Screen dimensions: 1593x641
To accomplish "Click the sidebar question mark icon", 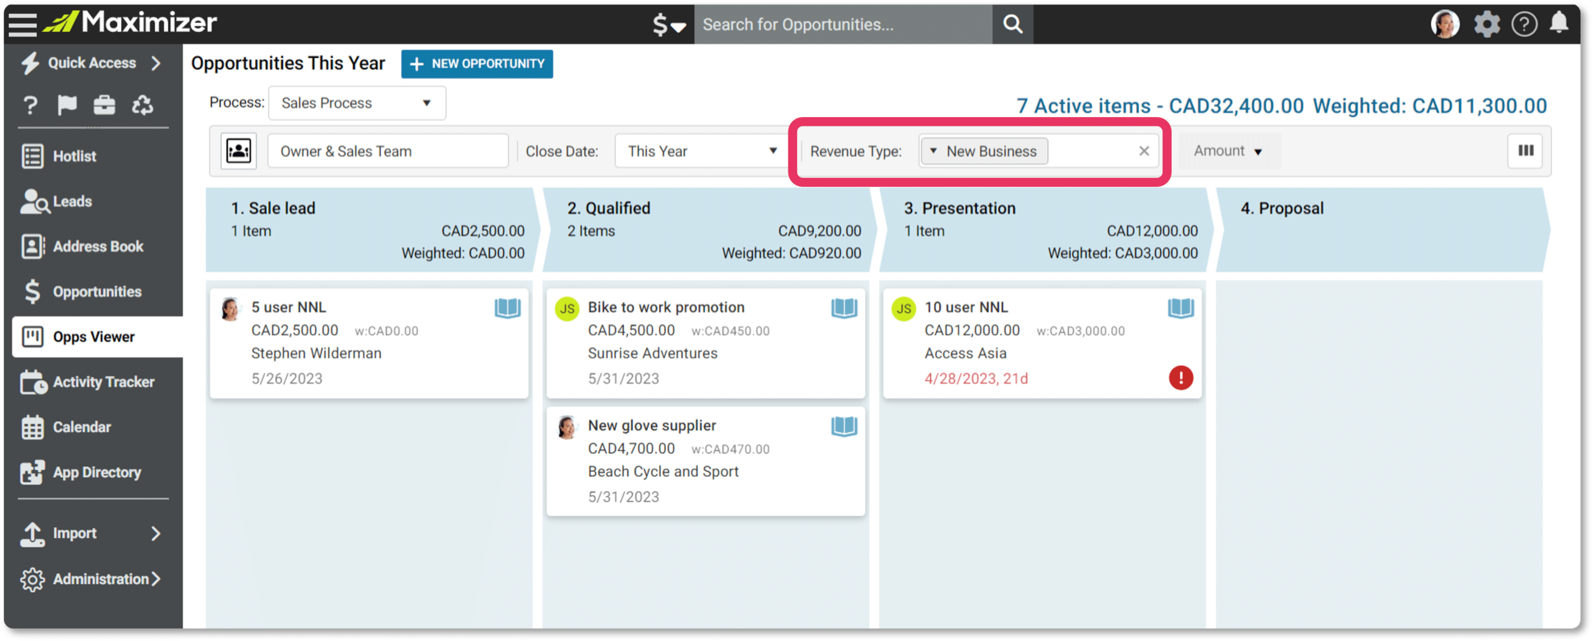I will pos(30,105).
